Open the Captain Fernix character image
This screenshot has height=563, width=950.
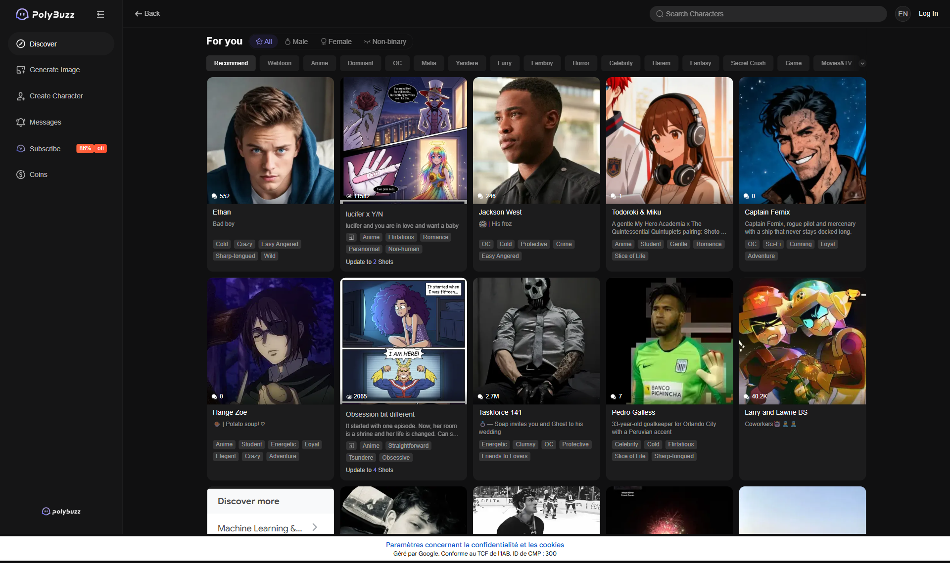pos(803,140)
